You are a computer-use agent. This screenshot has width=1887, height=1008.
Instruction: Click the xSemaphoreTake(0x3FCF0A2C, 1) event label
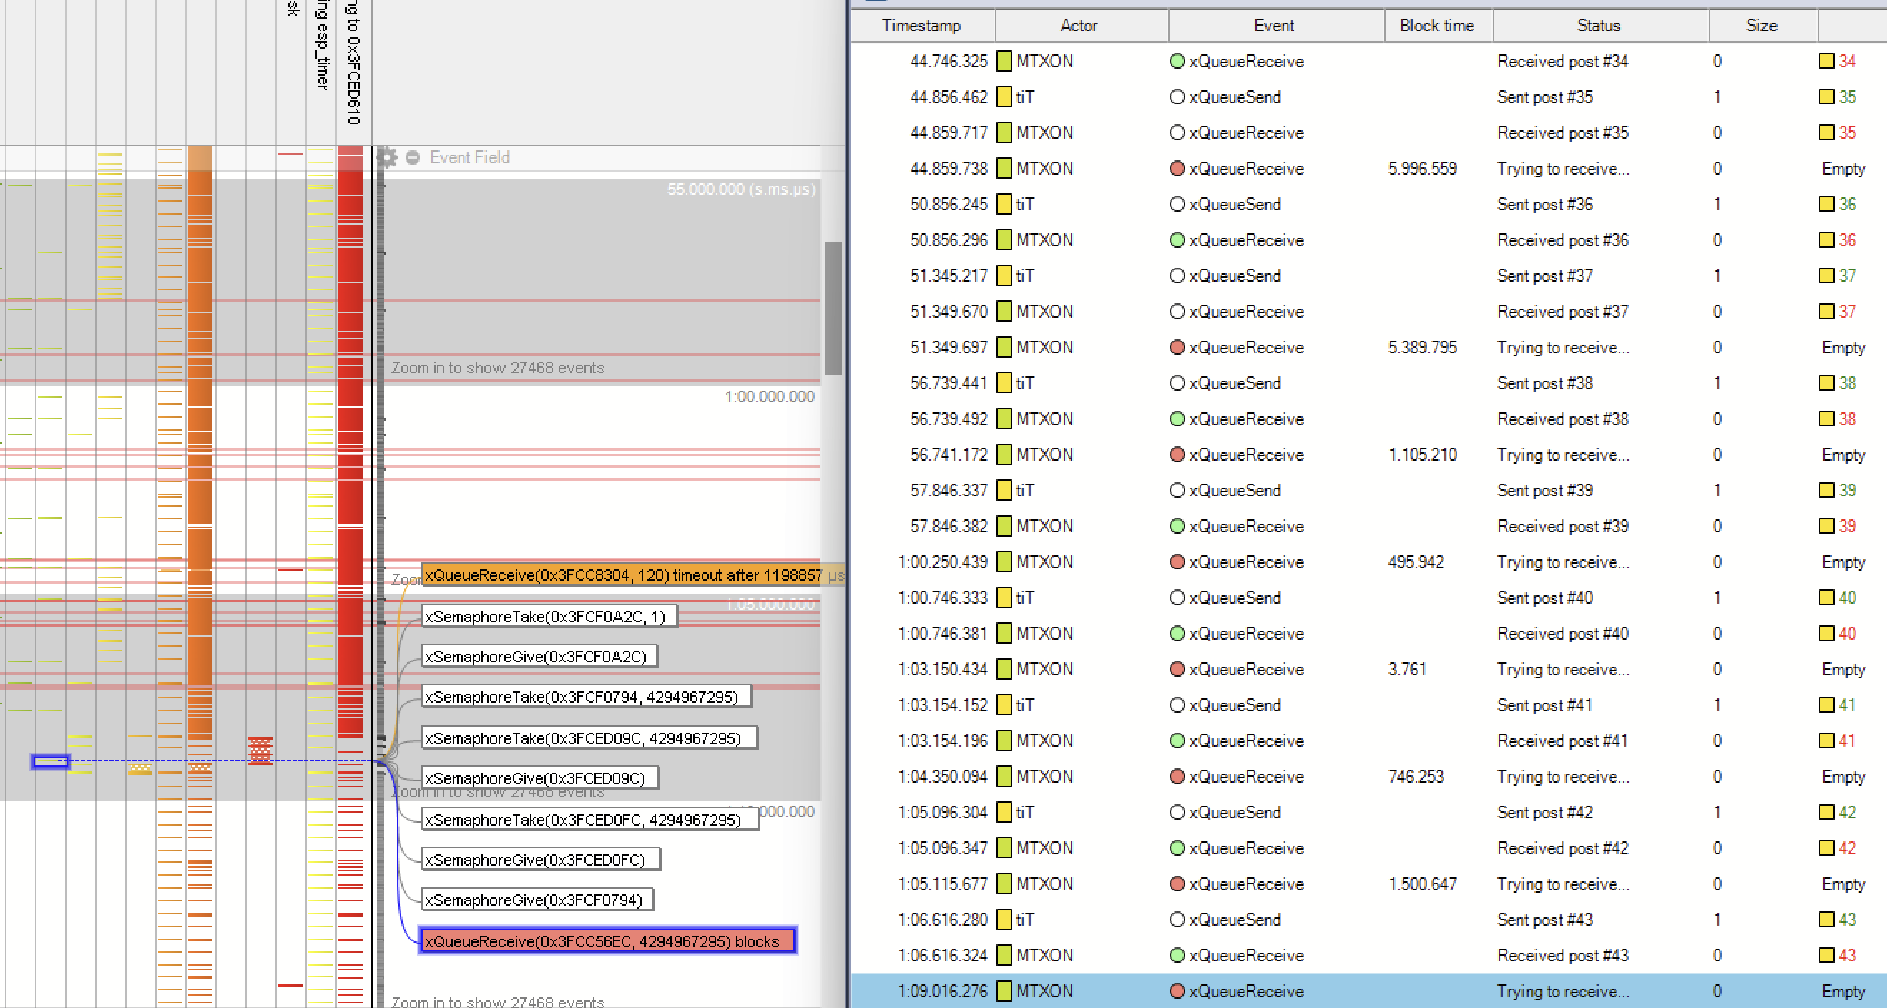click(548, 616)
